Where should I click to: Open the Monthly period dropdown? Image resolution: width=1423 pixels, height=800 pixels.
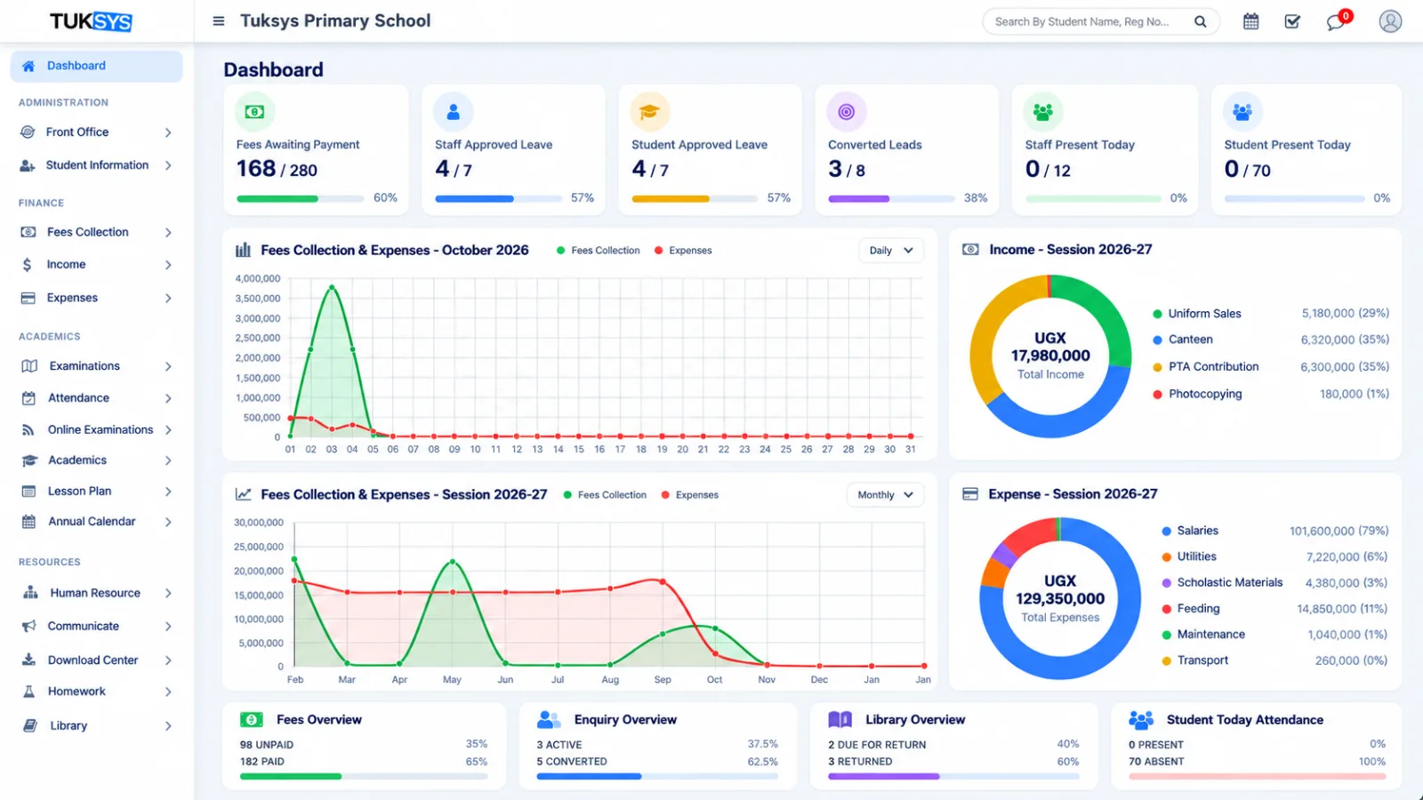coord(885,495)
